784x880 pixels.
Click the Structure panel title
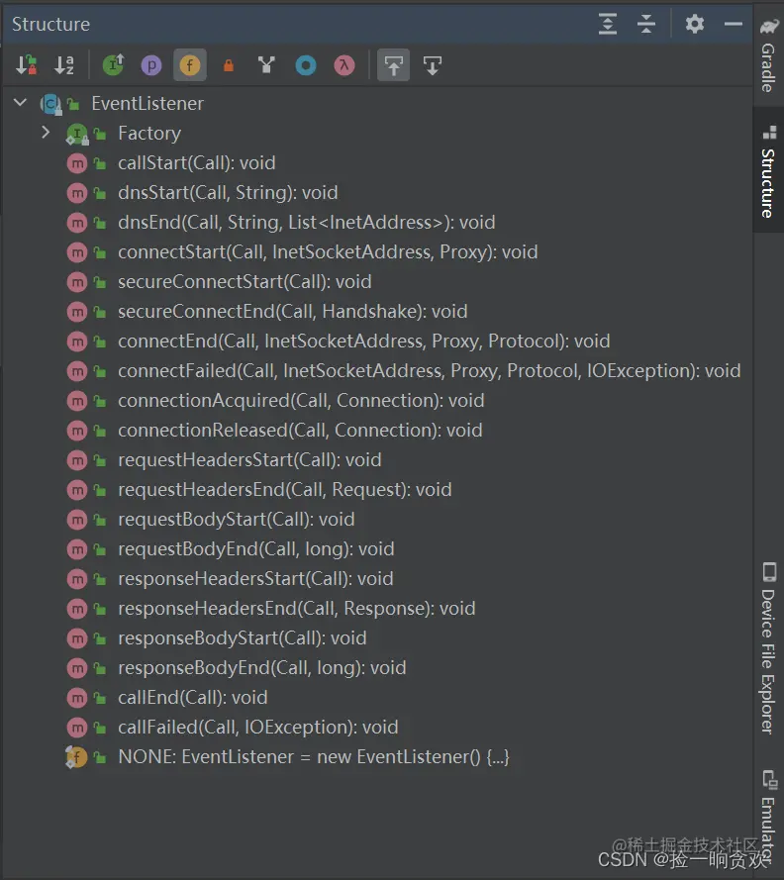[50, 24]
